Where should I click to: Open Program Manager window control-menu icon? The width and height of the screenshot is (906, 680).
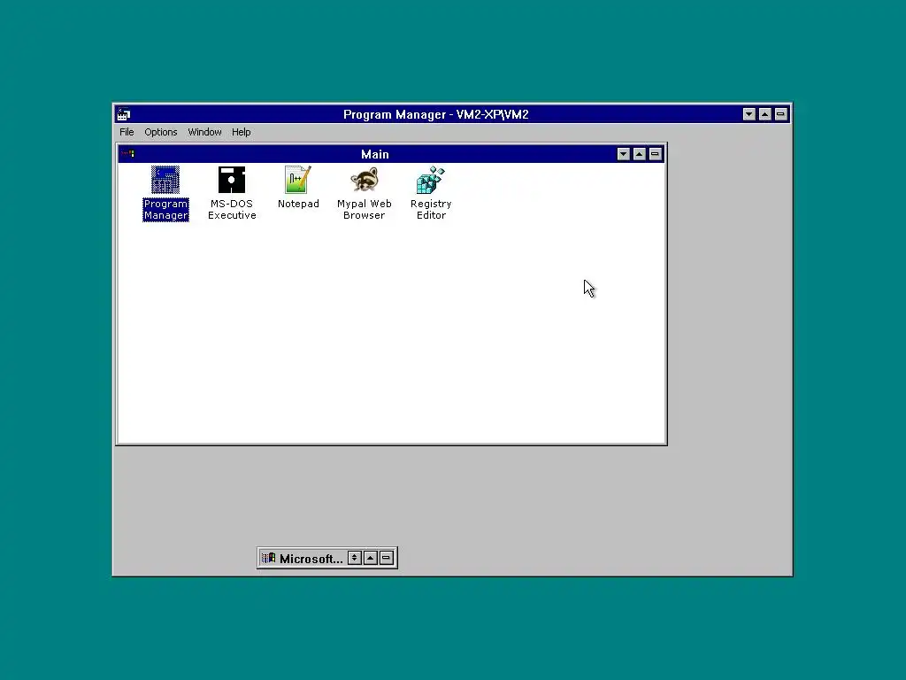coord(123,114)
